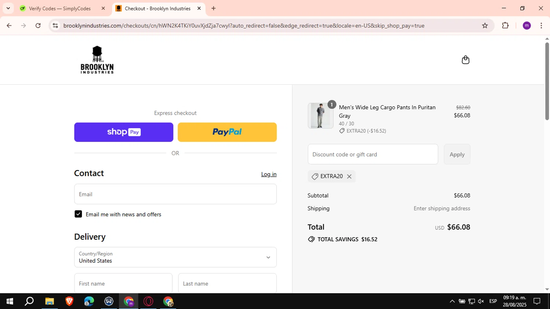The image size is (550, 309).
Task: Click the TOTAL SAVINGS $16.52 text
Action: 347,239
